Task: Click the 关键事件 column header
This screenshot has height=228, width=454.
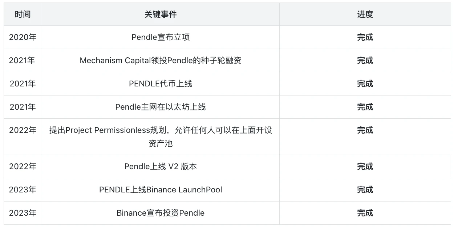Action: point(161,14)
